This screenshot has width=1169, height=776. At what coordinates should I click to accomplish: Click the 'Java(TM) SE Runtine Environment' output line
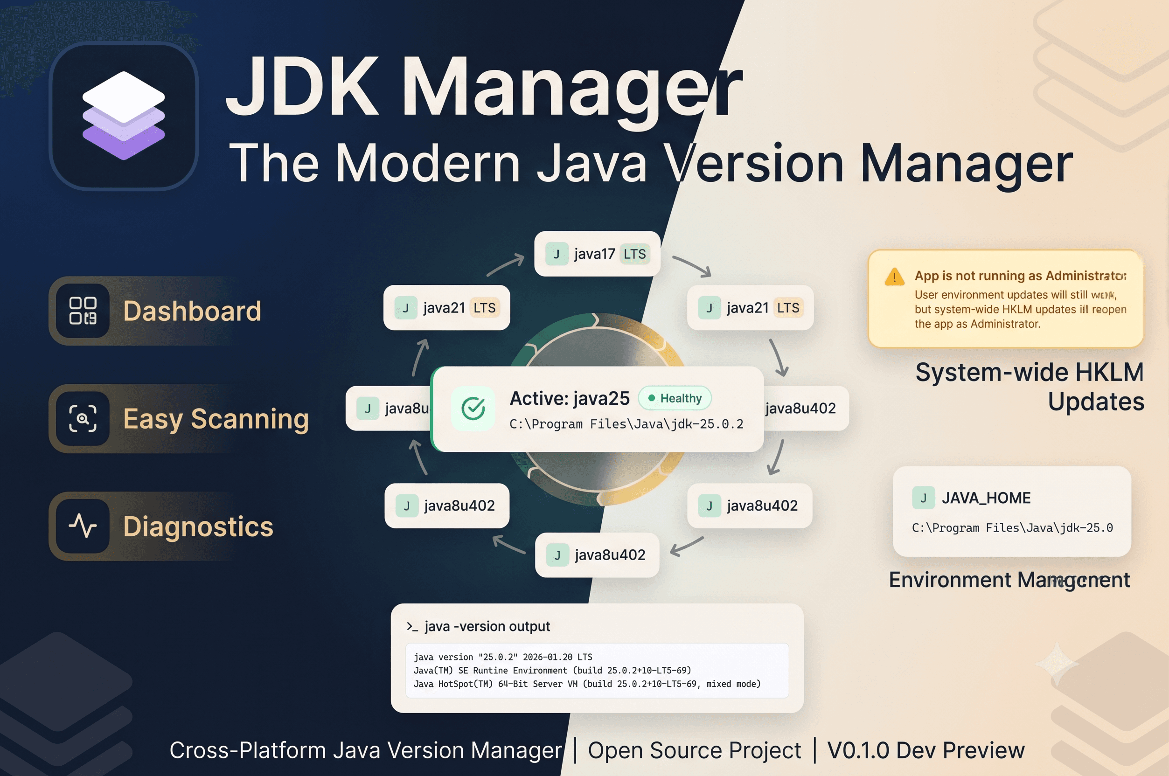[552, 671]
